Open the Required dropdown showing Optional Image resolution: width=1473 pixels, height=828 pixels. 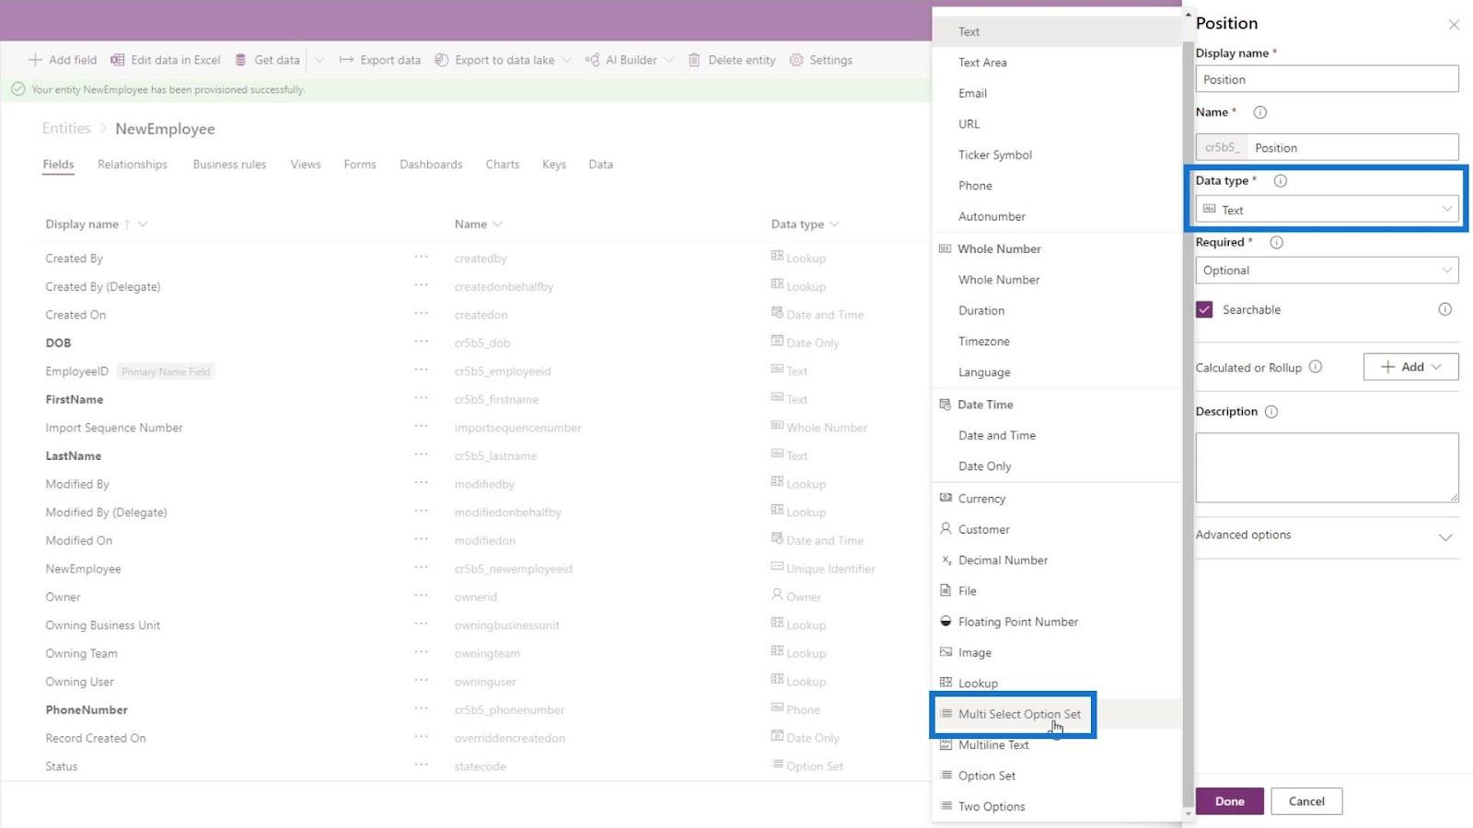[x=1327, y=270]
